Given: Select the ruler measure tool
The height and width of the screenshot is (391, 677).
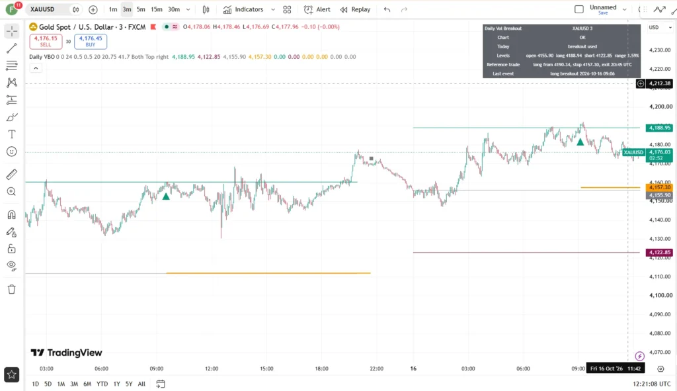Looking at the screenshot, I should point(12,174).
